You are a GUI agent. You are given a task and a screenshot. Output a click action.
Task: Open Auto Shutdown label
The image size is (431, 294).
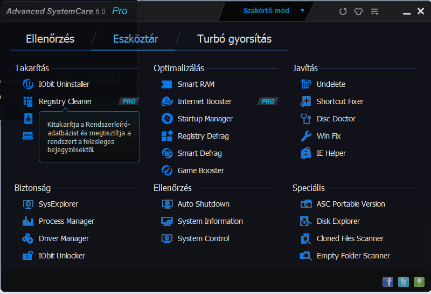(204, 204)
